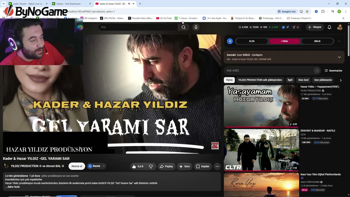Image resolution: width=350 pixels, height=197 pixels.
Task: Expand the Sonraki playlist panel chevron
Action: 339,57
